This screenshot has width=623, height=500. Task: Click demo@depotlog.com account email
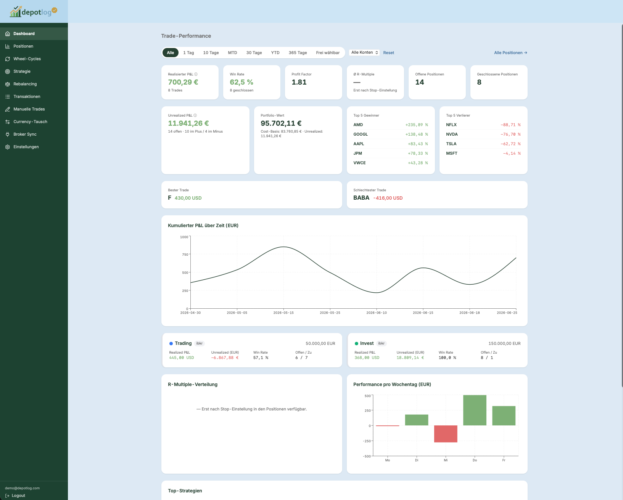point(22,488)
